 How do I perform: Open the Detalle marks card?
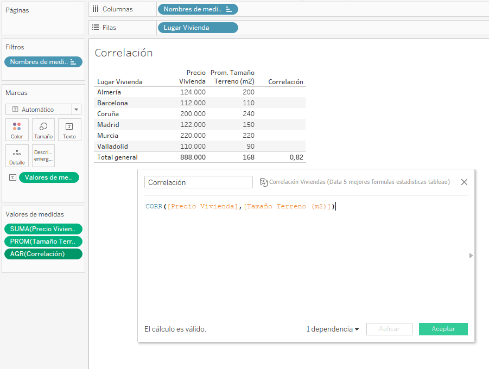point(17,156)
